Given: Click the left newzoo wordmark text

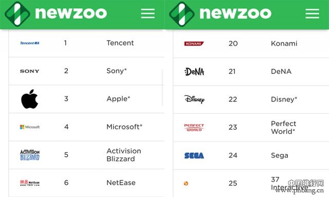Looking at the screenshot, I should 71,13.
